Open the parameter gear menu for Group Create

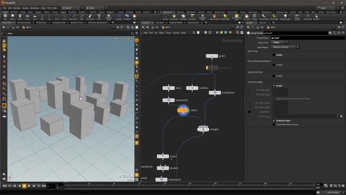[330, 33]
